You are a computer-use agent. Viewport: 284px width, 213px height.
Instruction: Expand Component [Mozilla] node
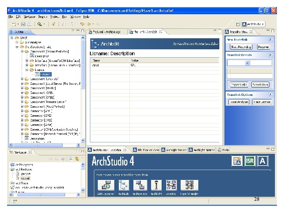[22, 88]
